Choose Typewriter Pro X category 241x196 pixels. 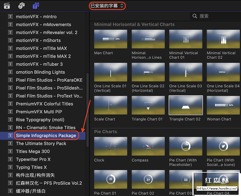pyautogui.click(x=43, y=159)
